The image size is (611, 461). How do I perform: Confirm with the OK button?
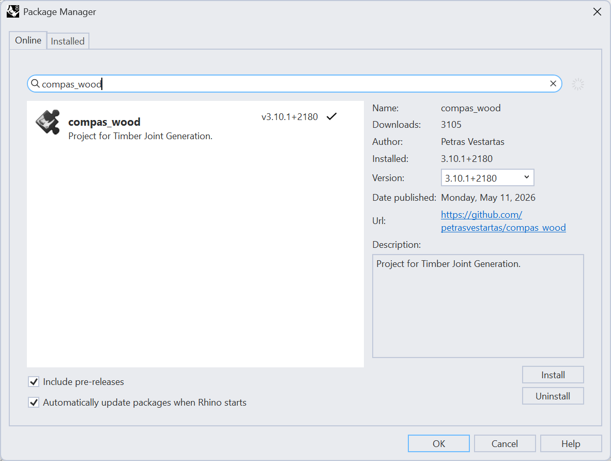[438, 443]
